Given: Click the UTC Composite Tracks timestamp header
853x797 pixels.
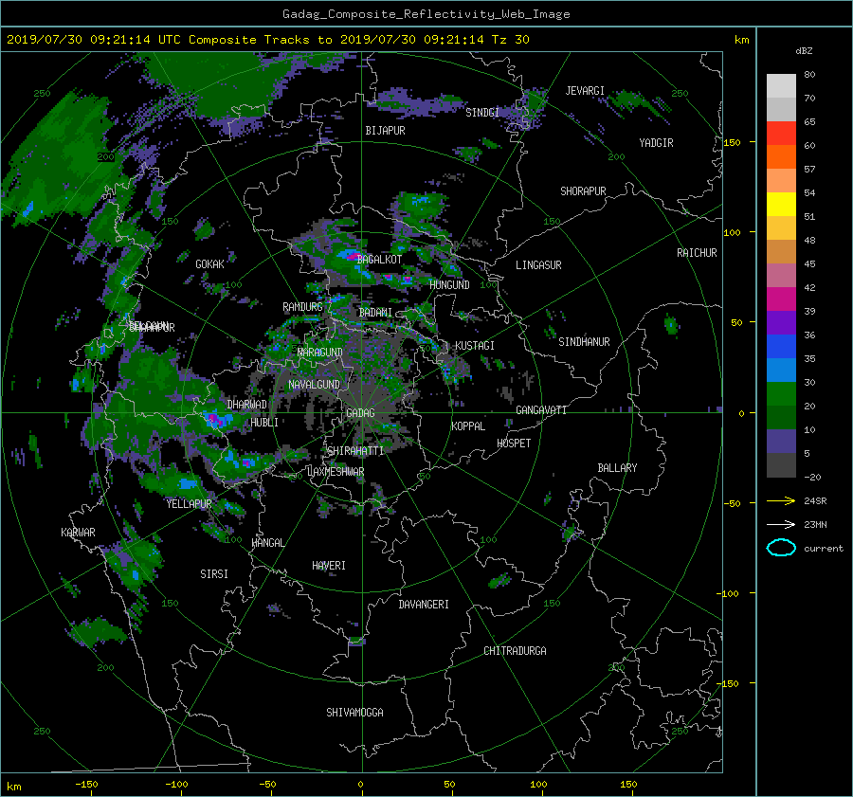Looking at the screenshot, I should pos(267,40).
